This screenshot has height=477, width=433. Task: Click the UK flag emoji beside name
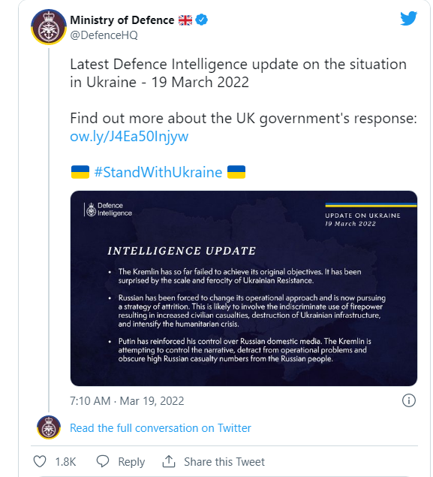coord(185,20)
